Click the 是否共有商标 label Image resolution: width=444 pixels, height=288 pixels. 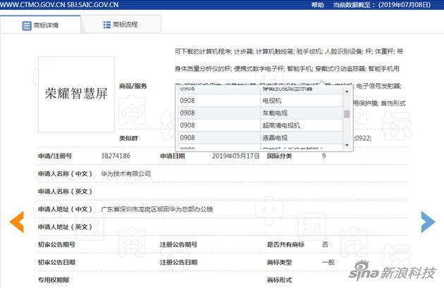pyautogui.click(x=285, y=244)
